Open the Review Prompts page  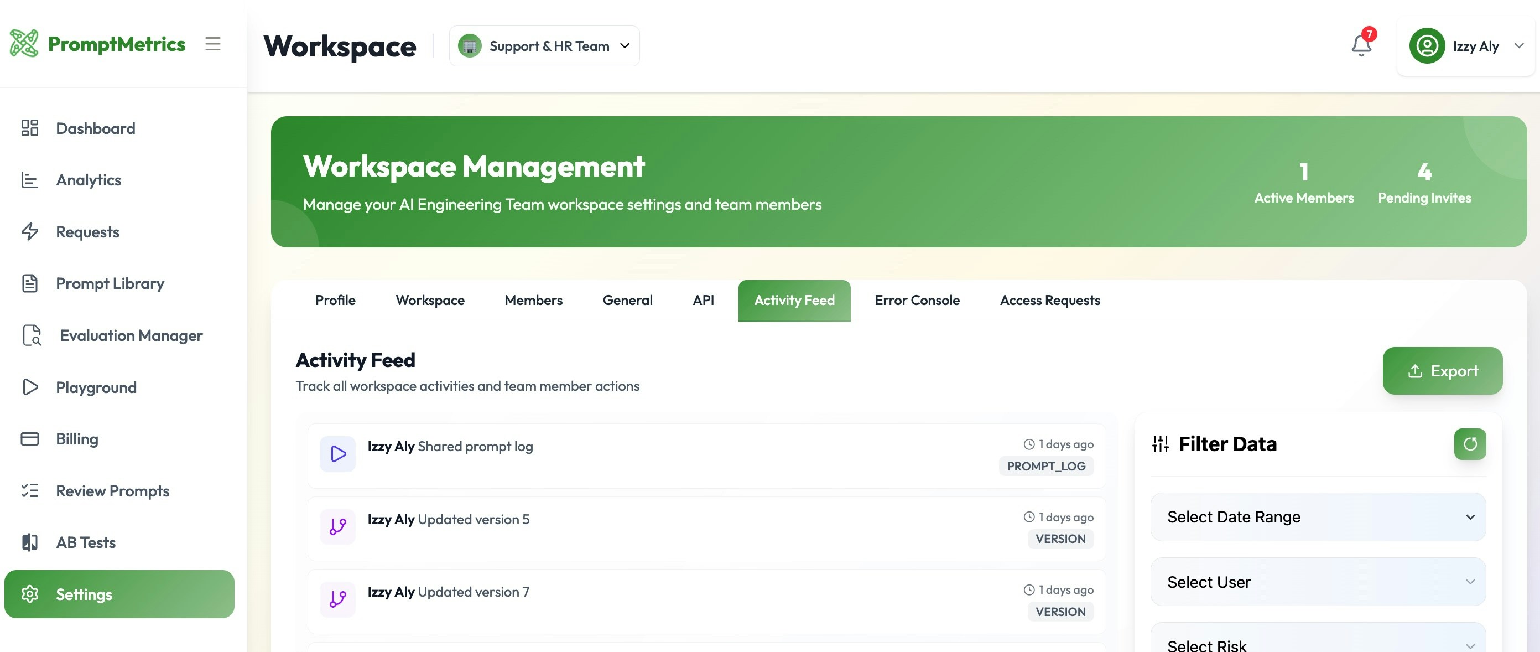[x=112, y=491]
